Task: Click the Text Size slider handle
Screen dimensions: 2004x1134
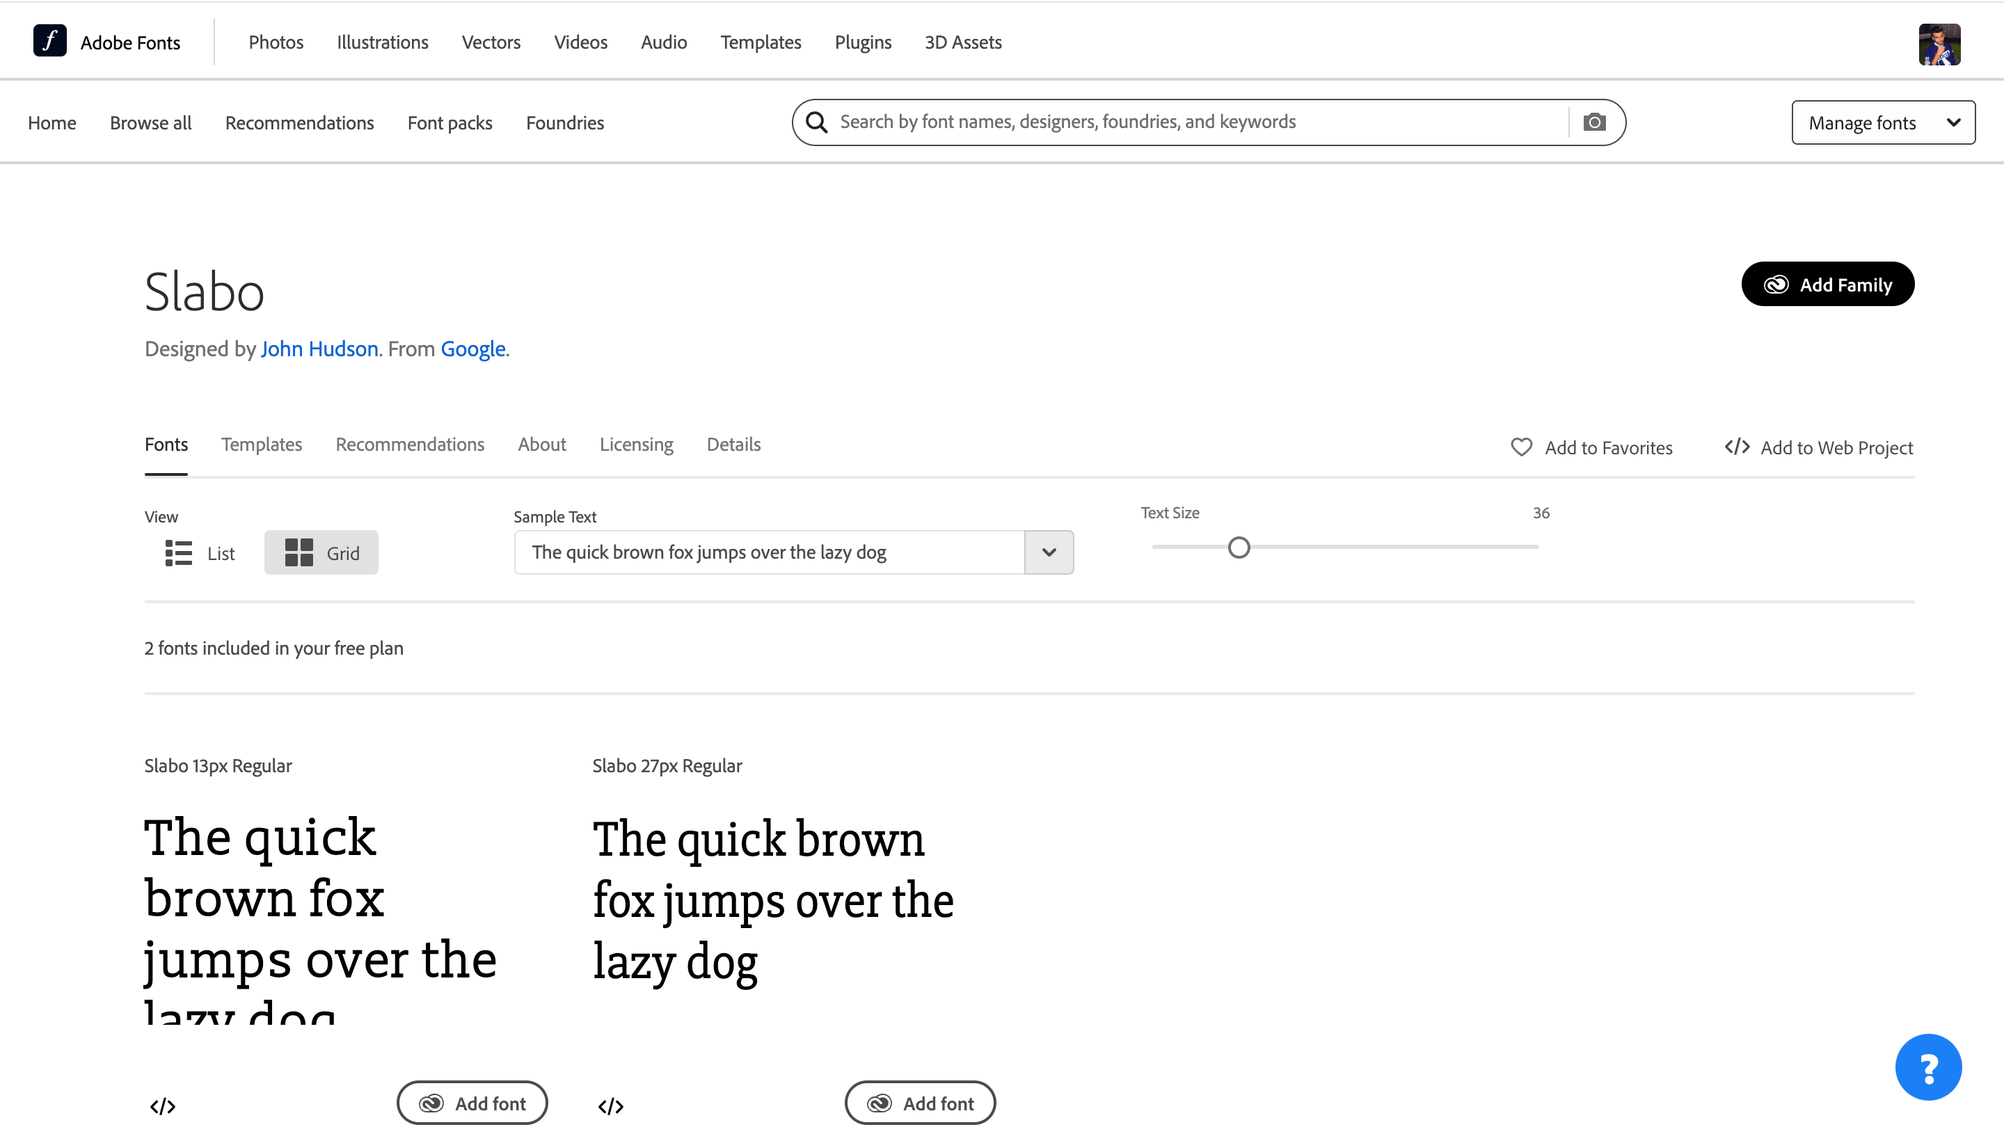Action: [x=1239, y=548]
